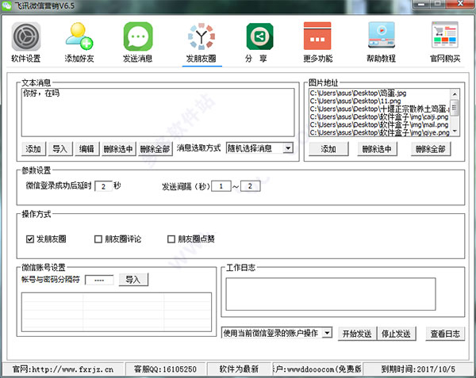The image size is (476, 378).
Task: Open the 帮助教程 help tutorial icon
Action: pos(382,35)
